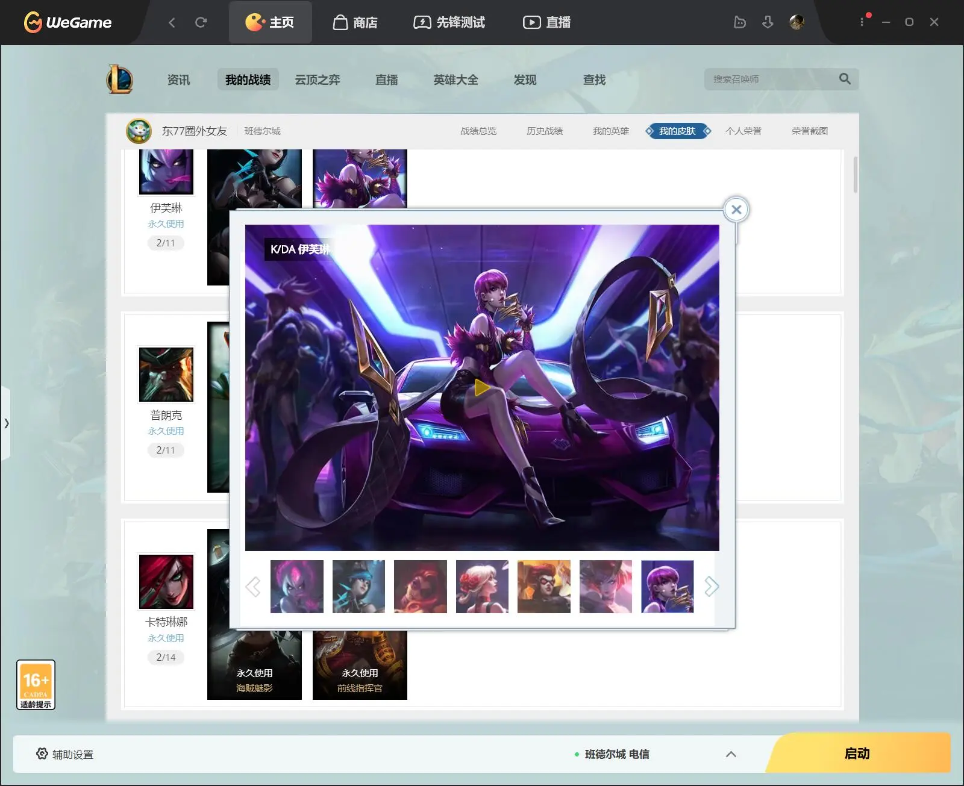Open the 商店 store tab

click(x=355, y=22)
